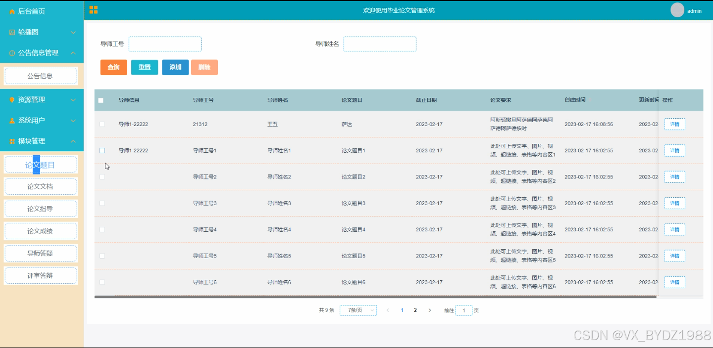This screenshot has height=348, width=713.
Task: Check the row for 导师工号2
Action: click(x=102, y=176)
